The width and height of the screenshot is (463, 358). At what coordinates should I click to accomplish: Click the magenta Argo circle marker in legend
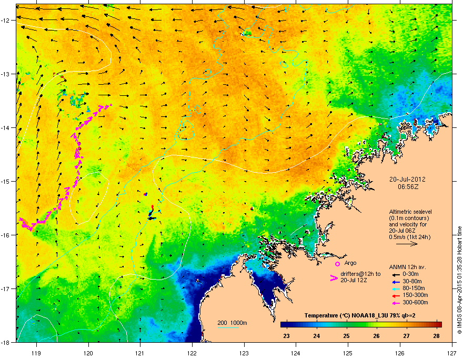coord(337,264)
